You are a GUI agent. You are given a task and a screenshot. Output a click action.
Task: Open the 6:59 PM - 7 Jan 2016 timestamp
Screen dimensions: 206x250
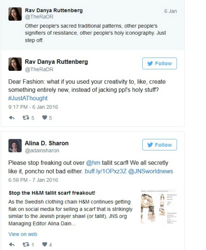tap(33, 180)
